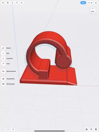Tap the icon right of the grid unit selector

click(x=96, y=3)
